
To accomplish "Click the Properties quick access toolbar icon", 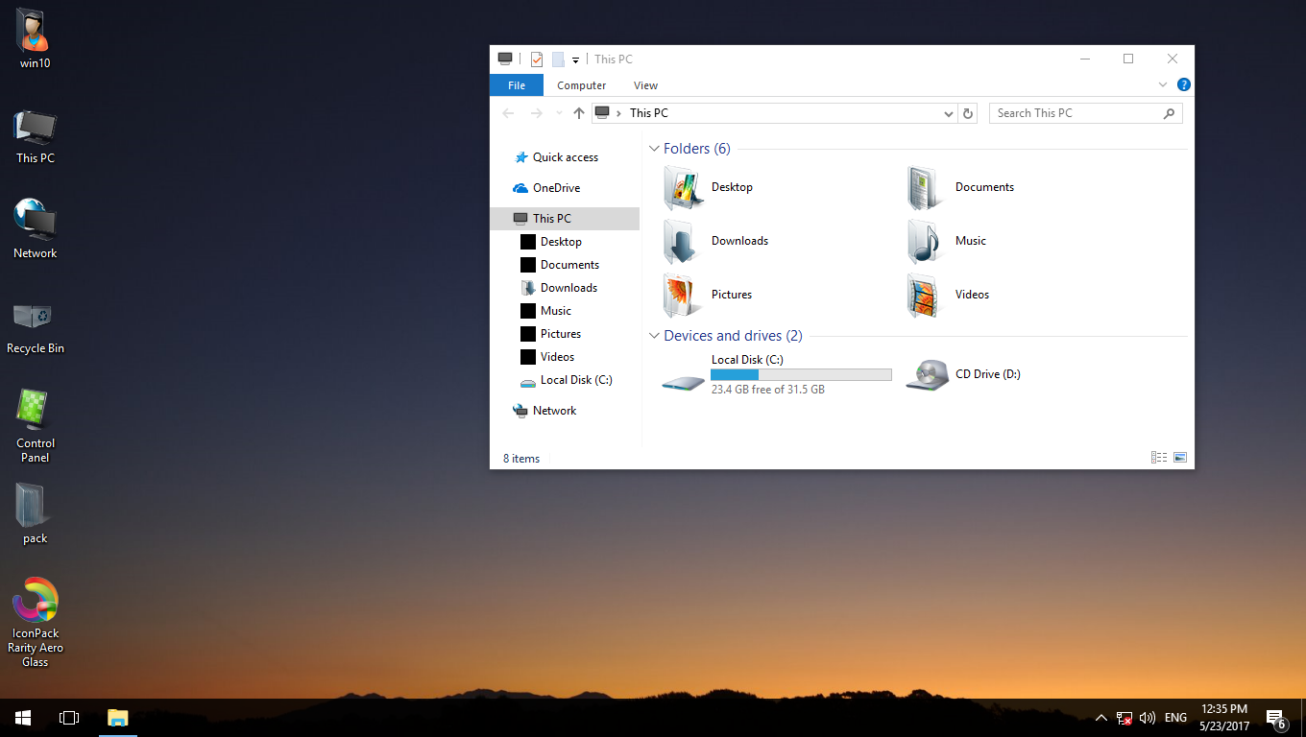I will tap(537, 59).
